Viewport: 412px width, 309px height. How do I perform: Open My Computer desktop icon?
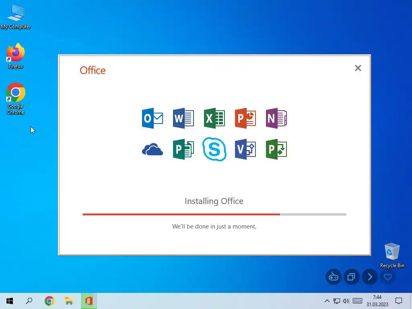click(16, 17)
